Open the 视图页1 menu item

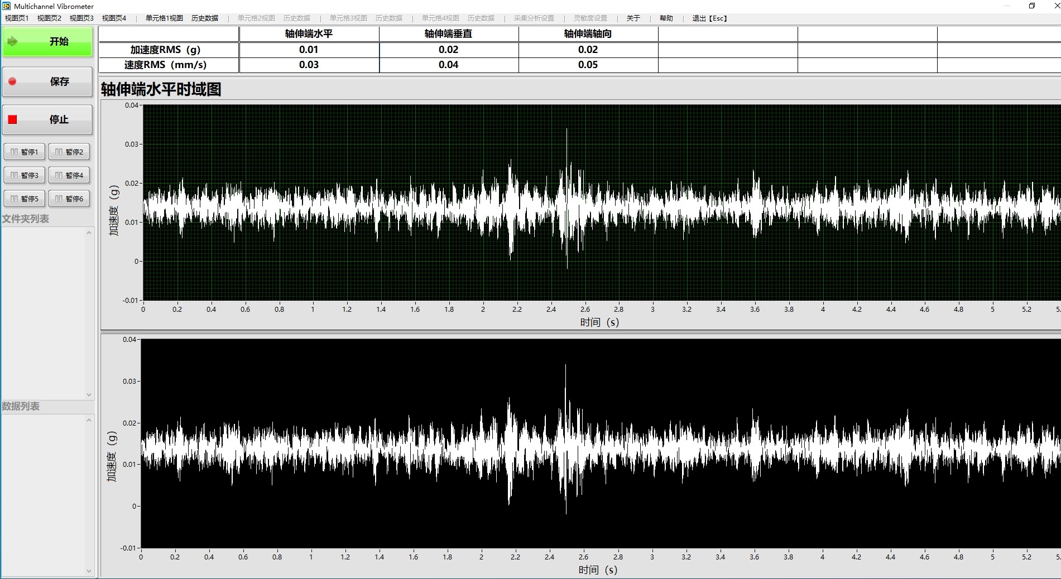(x=17, y=18)
